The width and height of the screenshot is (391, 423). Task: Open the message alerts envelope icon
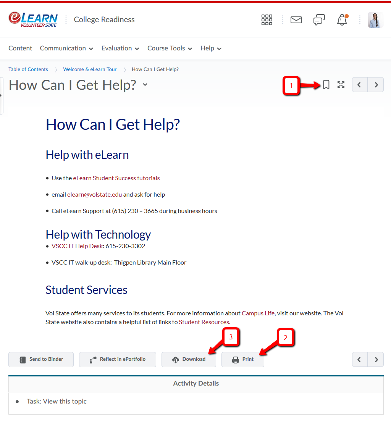[x=296, y=20]
